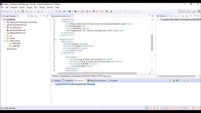
Task: Open the Navigate menu
Action: pyautogui.click(x=14, y=8)
